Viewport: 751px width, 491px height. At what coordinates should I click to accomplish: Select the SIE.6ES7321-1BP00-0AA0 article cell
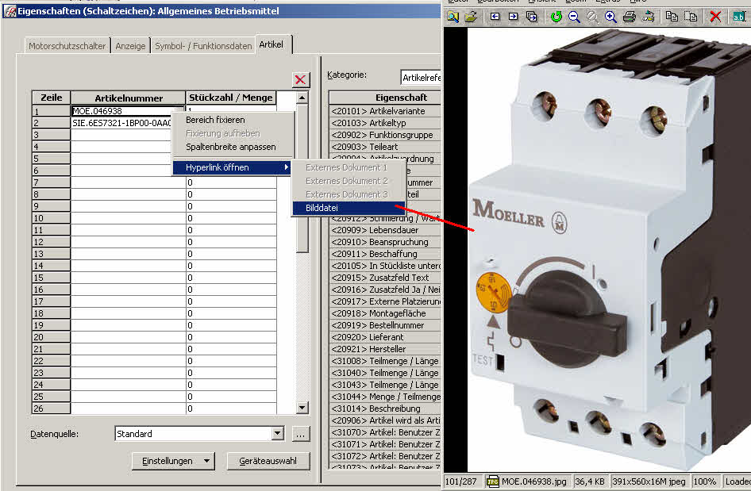[122, 123]
